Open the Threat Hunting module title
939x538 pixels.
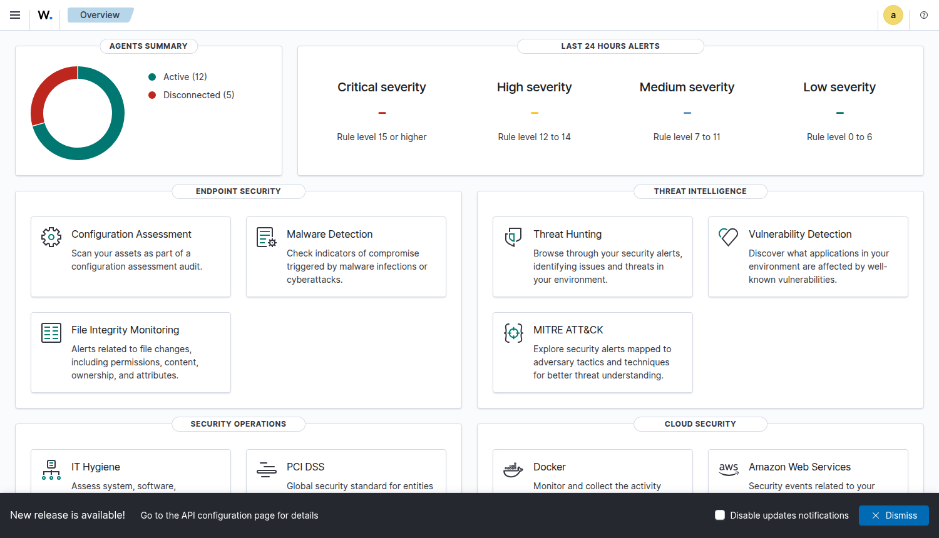pyautogui.click(x=568, y=234)
